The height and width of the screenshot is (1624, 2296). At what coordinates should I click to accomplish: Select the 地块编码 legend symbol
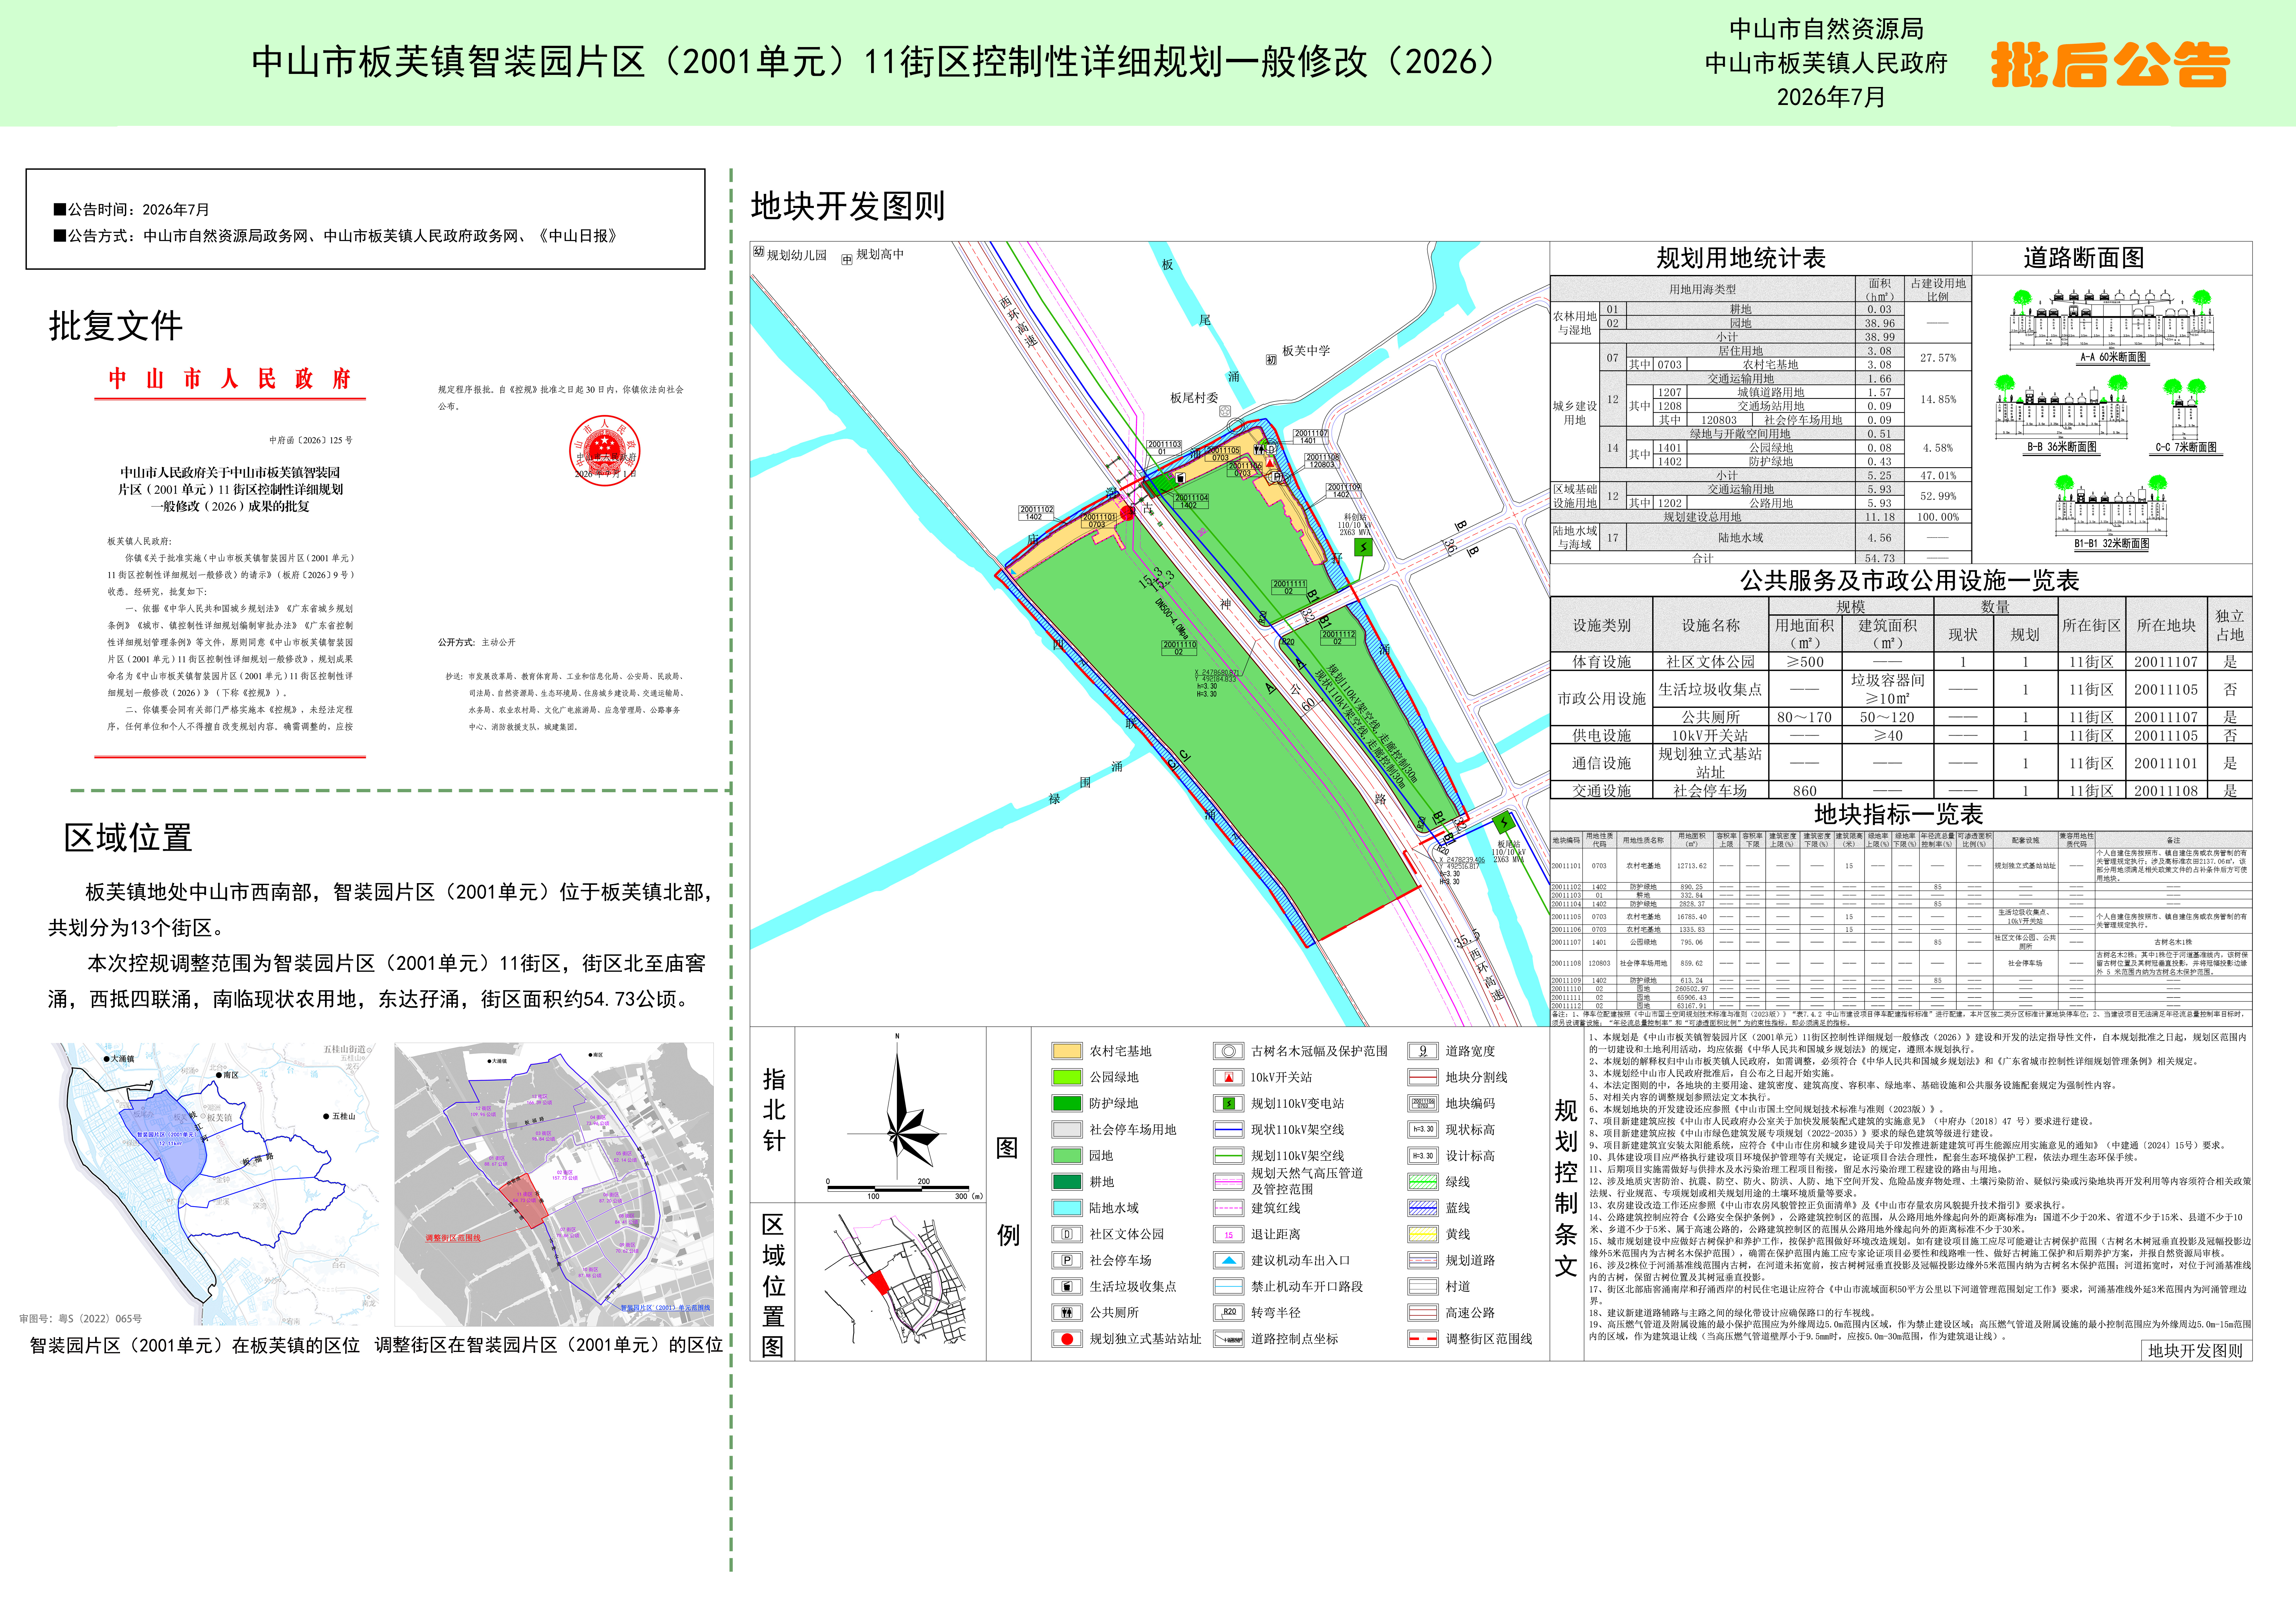coord(1423,1103)
